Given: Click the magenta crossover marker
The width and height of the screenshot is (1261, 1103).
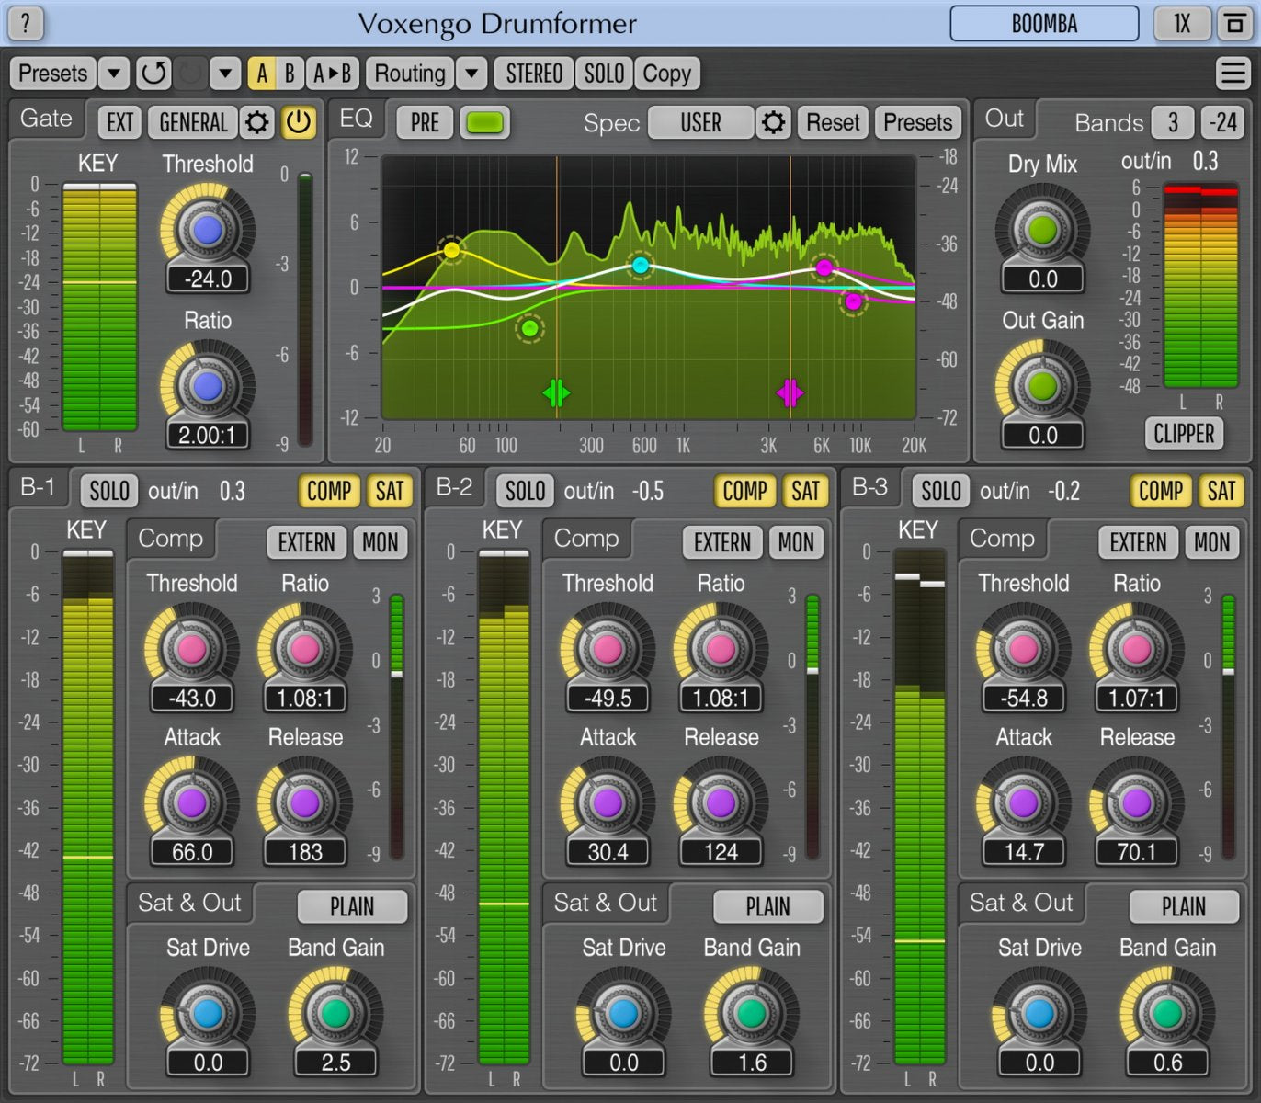Looking at the screenshot, I should 790,393.
